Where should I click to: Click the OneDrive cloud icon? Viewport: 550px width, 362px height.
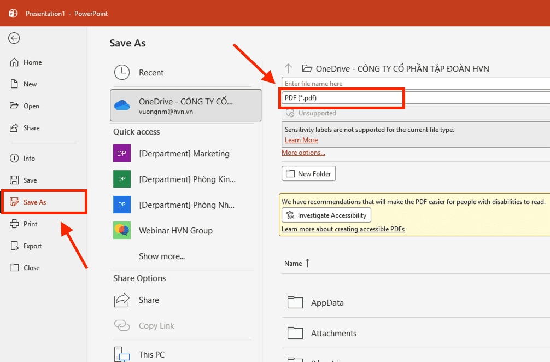click(x=122, y=105)
